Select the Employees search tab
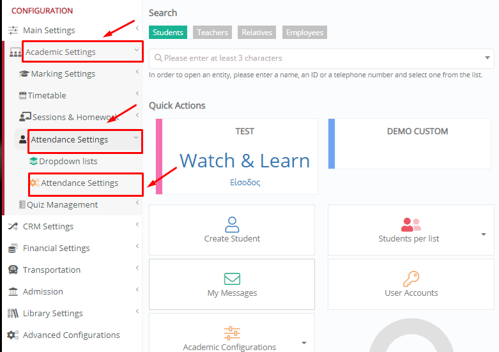499x352 pixels. click(x=305, y=33)
